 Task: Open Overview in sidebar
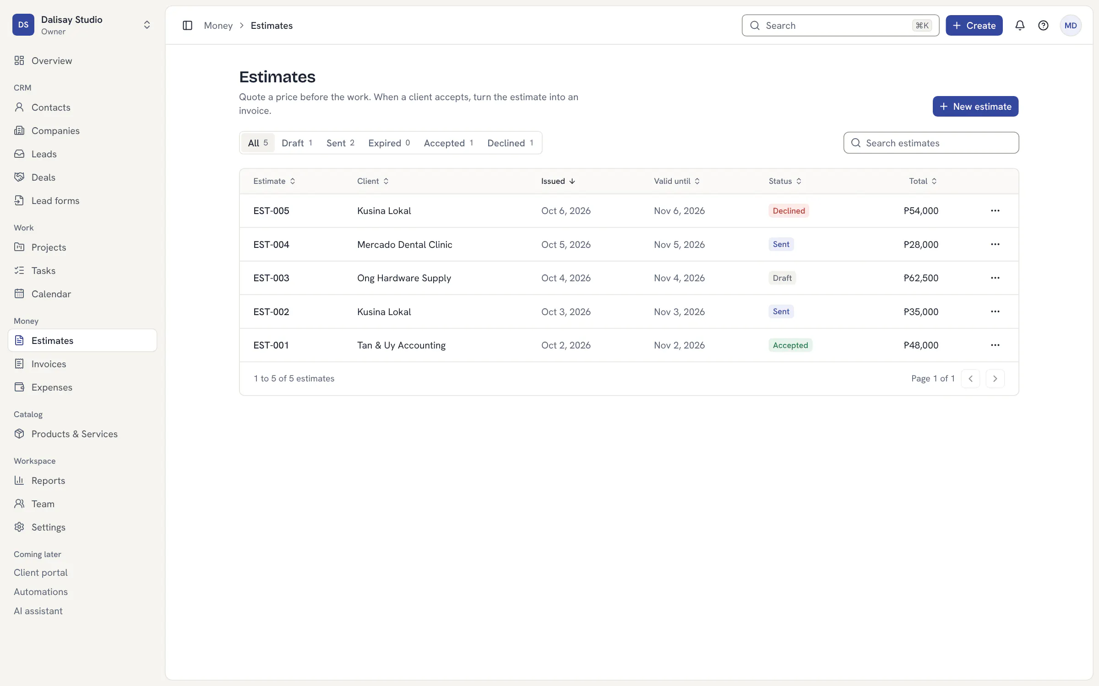(82, 61)
